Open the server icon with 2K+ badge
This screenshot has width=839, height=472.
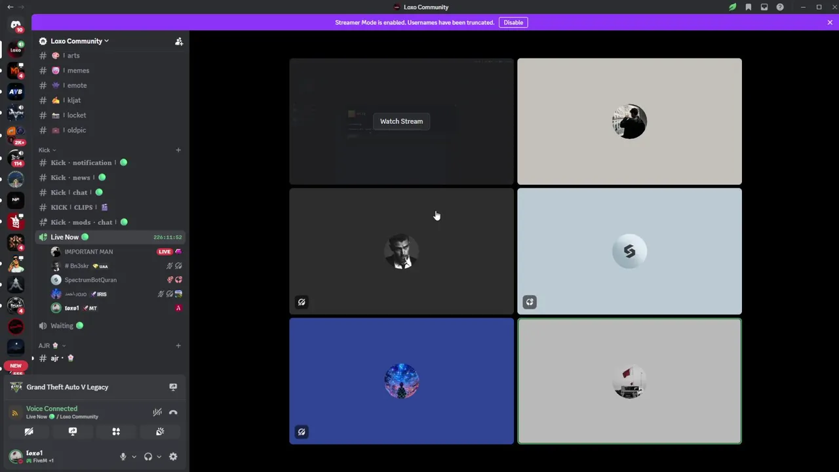pos(16,134)
